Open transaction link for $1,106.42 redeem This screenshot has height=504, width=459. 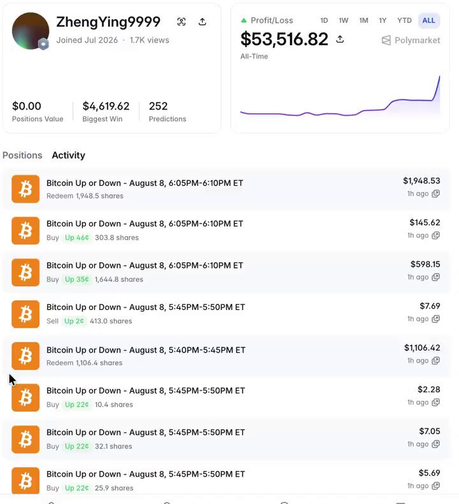436,361
